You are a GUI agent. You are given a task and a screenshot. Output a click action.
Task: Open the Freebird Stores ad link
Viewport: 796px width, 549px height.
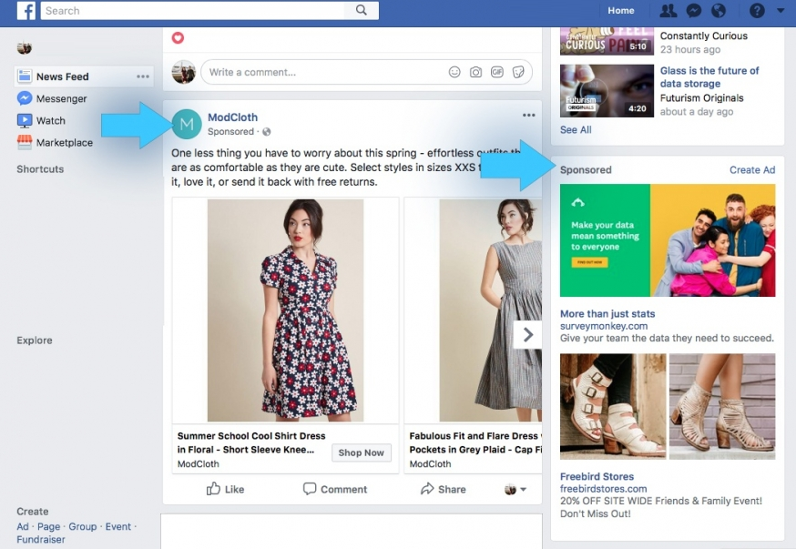[597, 476]
